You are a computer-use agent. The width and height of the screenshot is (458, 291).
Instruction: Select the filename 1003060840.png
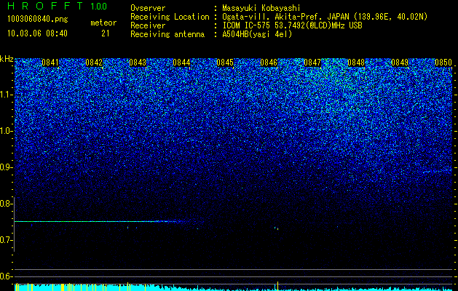[38, 19]
